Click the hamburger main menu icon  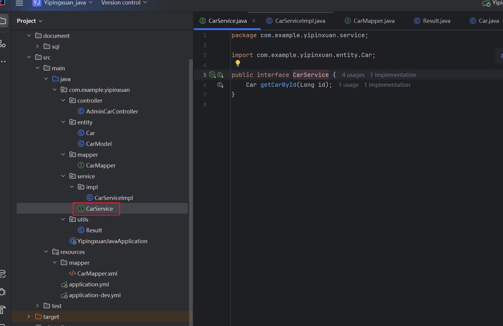click(19, 3)
